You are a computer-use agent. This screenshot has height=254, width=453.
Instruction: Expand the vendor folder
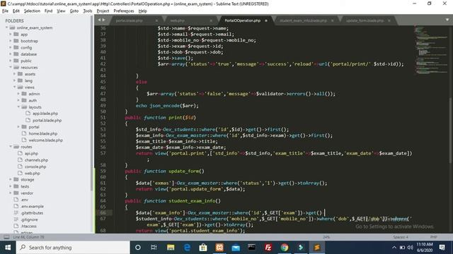(x=11, y=193)
